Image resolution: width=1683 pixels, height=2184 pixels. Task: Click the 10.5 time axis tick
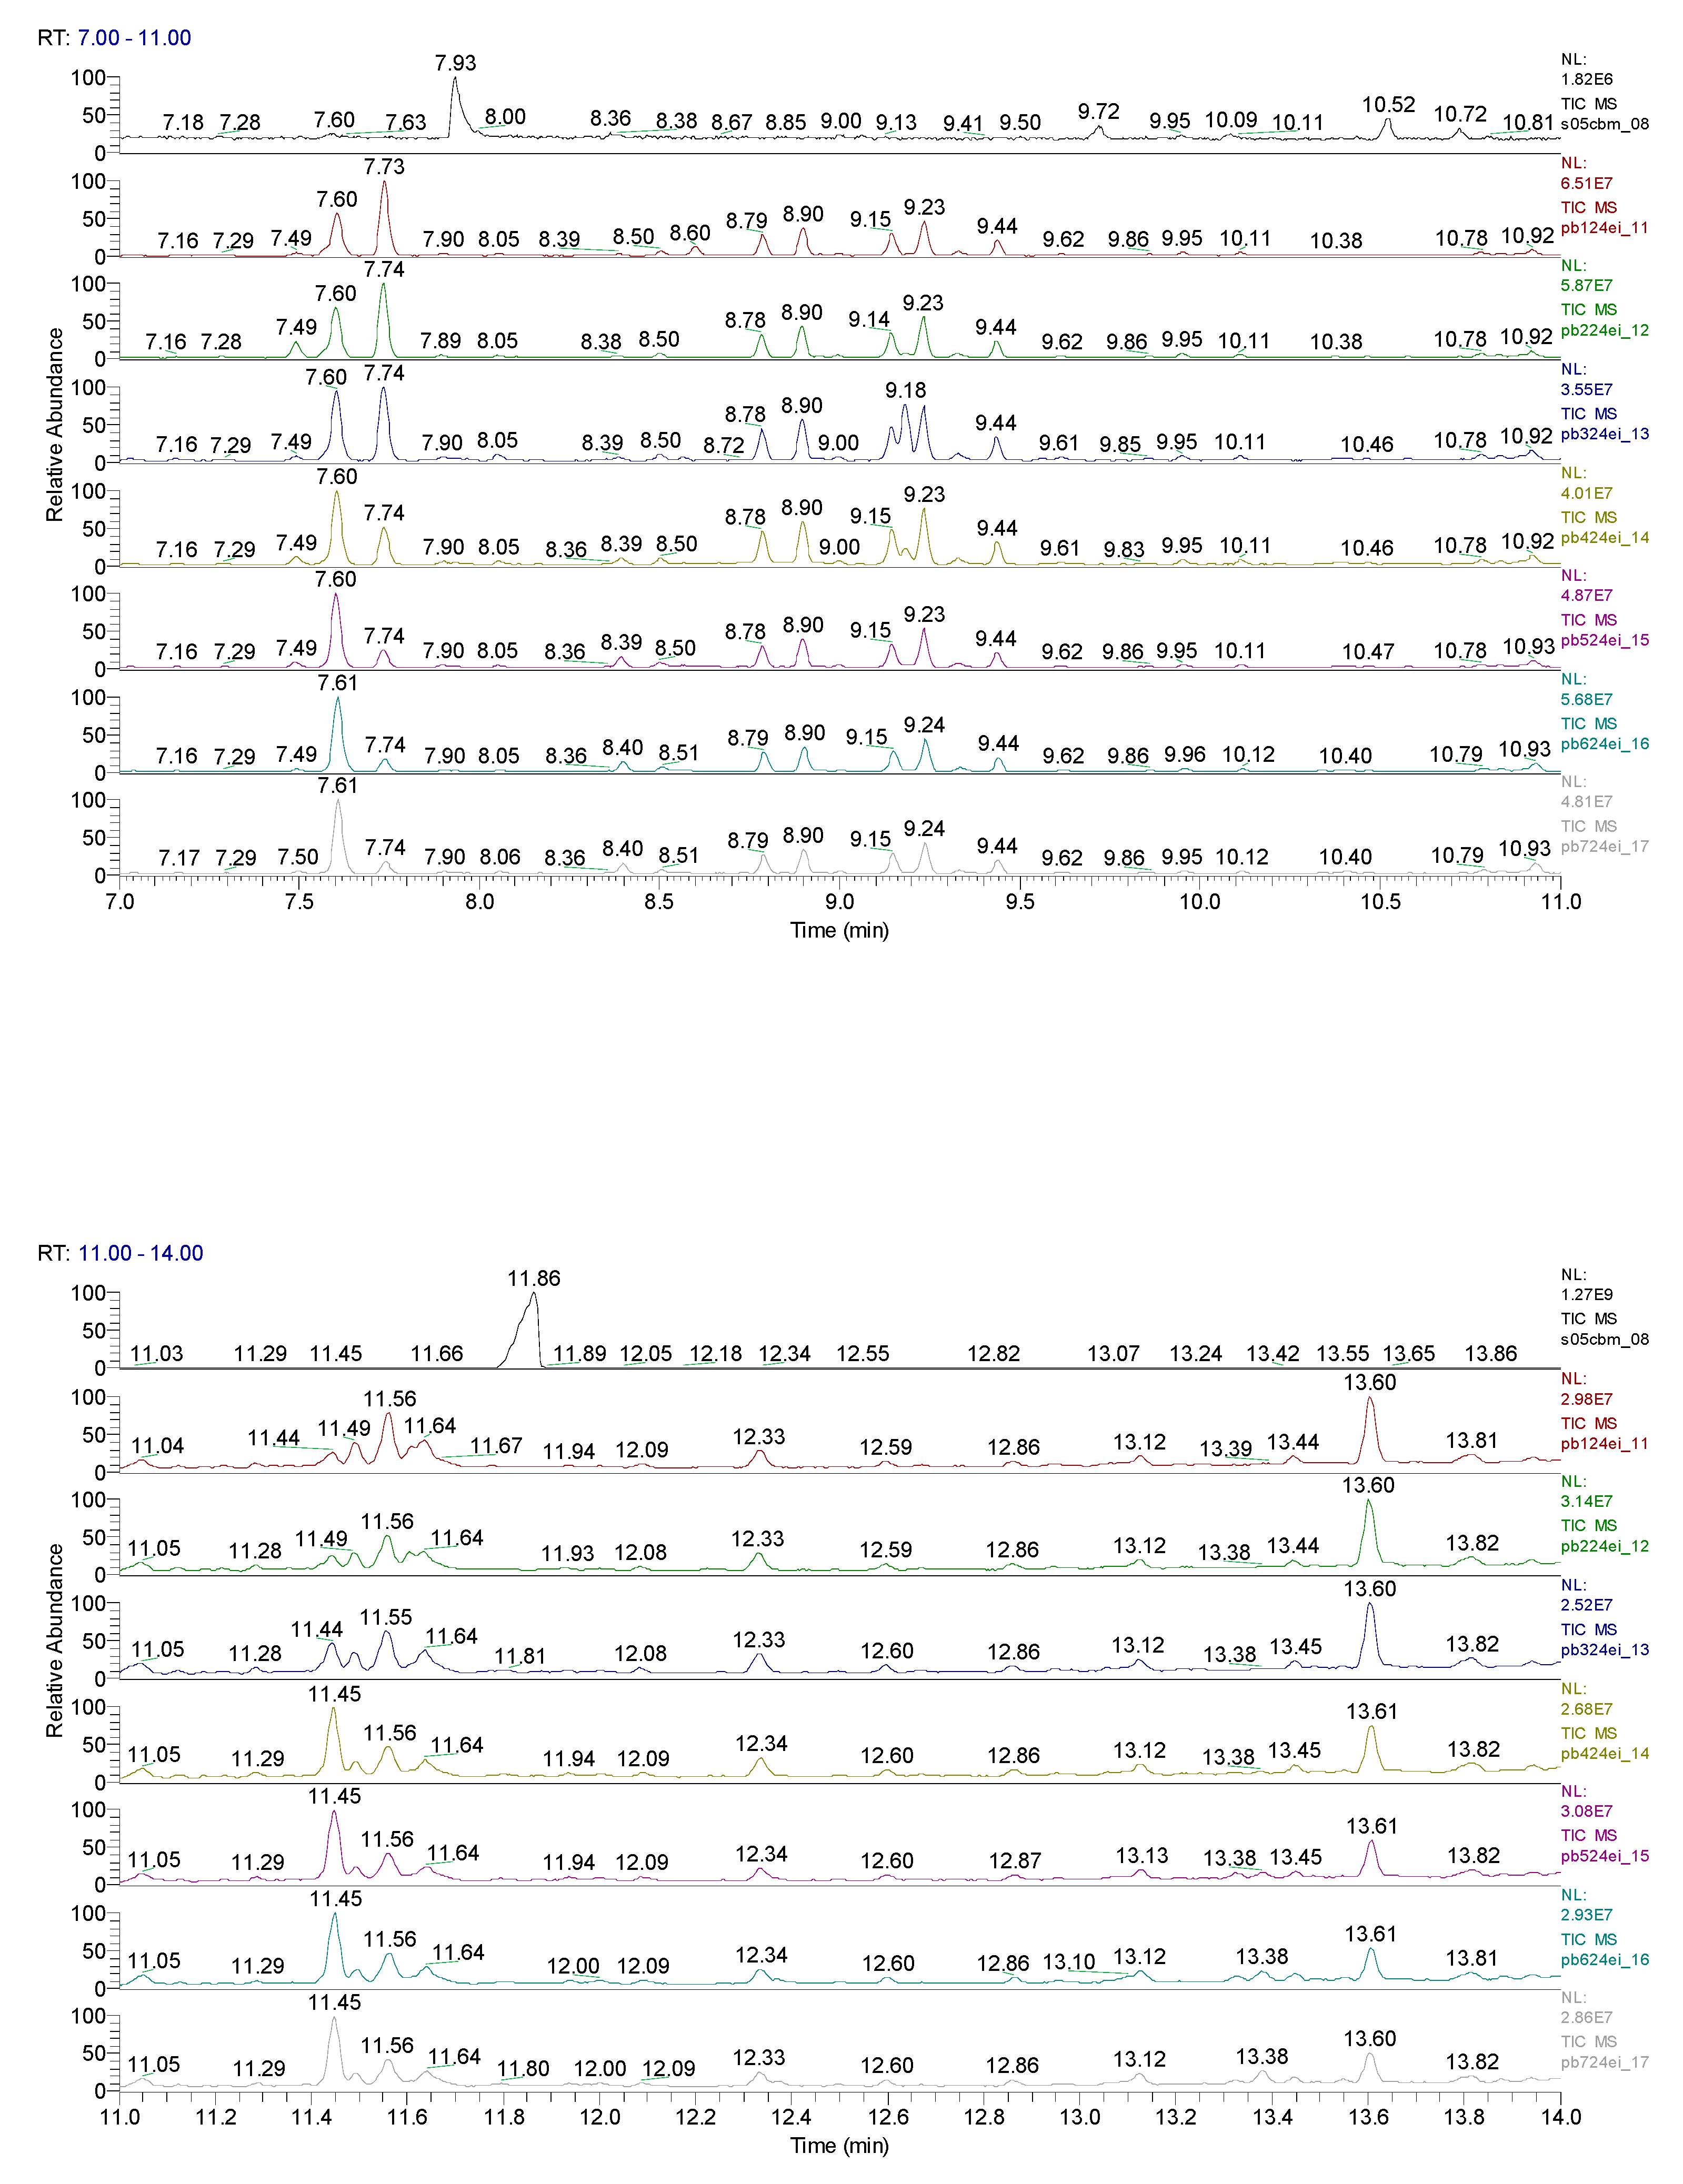click(1380, 902)
